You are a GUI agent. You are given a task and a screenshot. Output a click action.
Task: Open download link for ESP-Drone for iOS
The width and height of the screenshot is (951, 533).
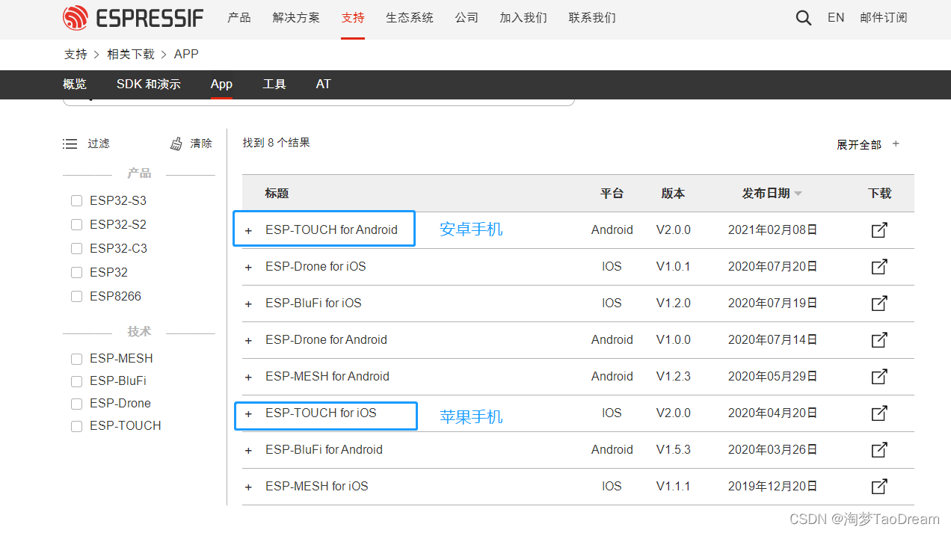880,267
